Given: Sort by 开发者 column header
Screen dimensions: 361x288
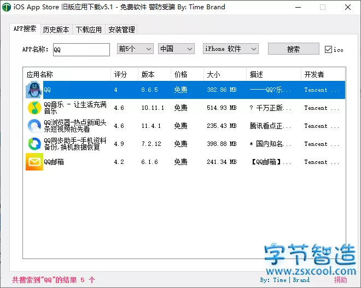Looking at the screenshot, I should pos(323,74).
